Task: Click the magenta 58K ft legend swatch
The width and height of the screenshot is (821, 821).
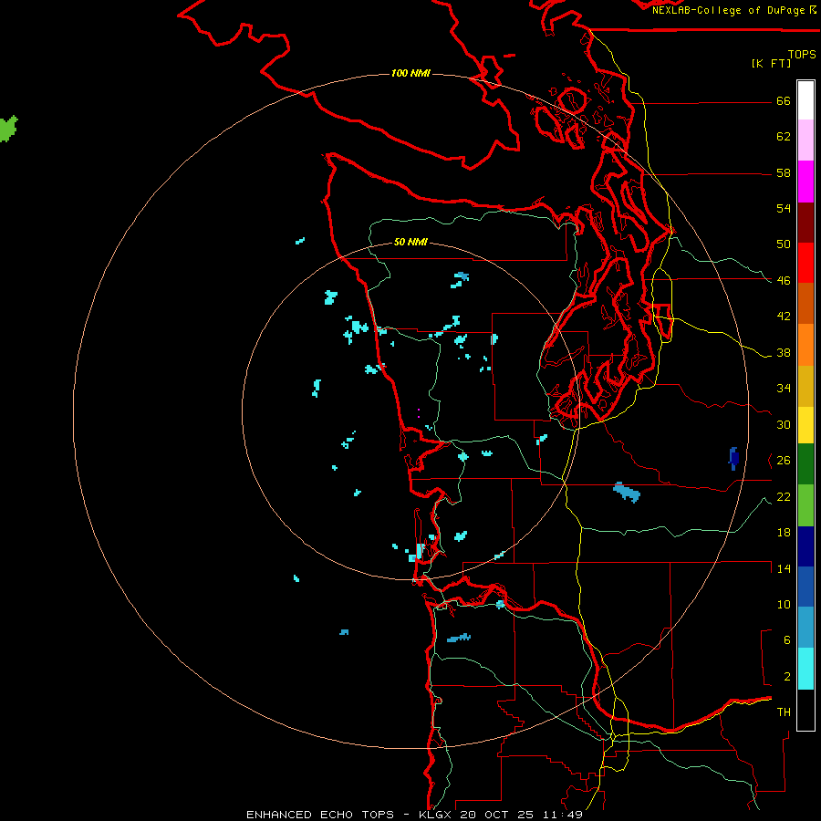Action: tap(805, 182)
